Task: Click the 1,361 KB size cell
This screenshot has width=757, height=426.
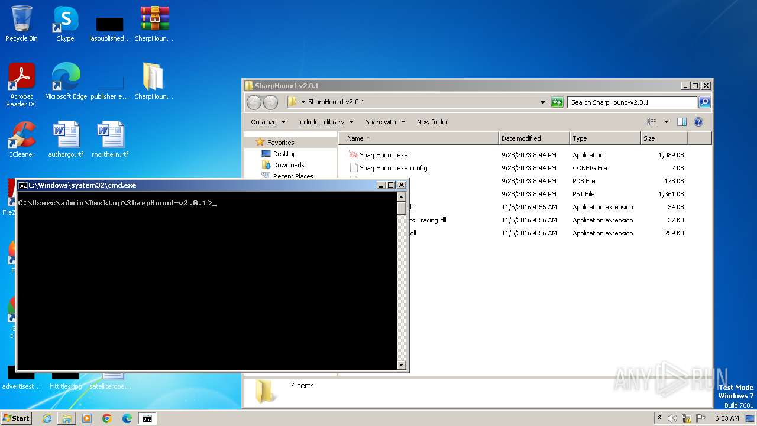Action: (671, 194)
